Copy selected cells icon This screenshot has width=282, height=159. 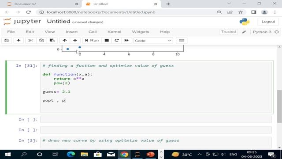coord(41,40)
